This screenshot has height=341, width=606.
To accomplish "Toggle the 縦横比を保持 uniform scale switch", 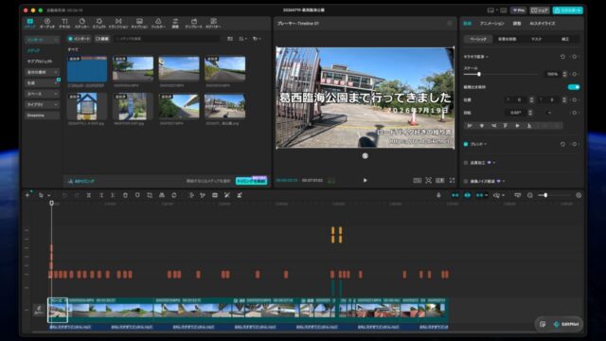I will (574, 87).
